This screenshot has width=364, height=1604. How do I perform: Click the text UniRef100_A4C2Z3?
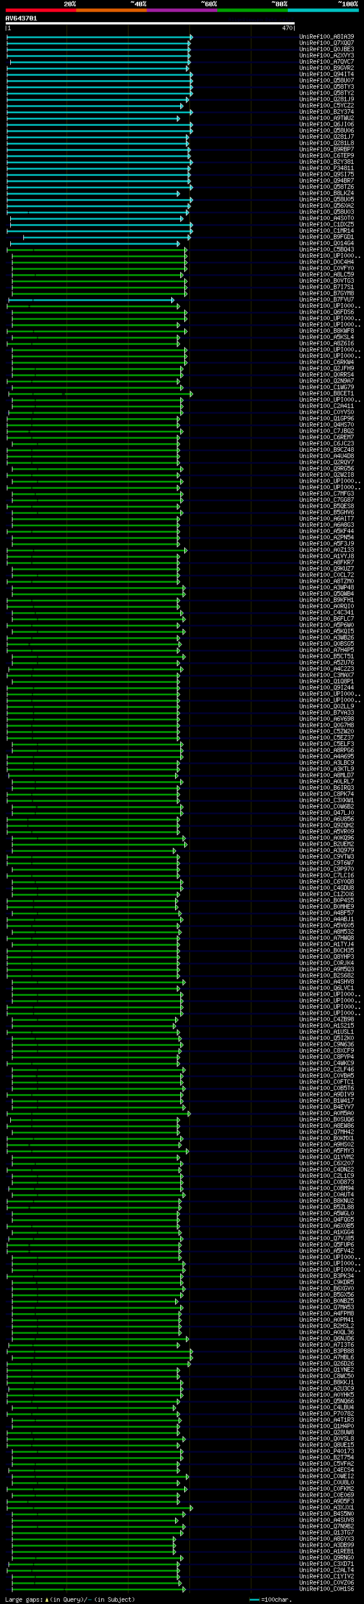[x=326, y=669]
